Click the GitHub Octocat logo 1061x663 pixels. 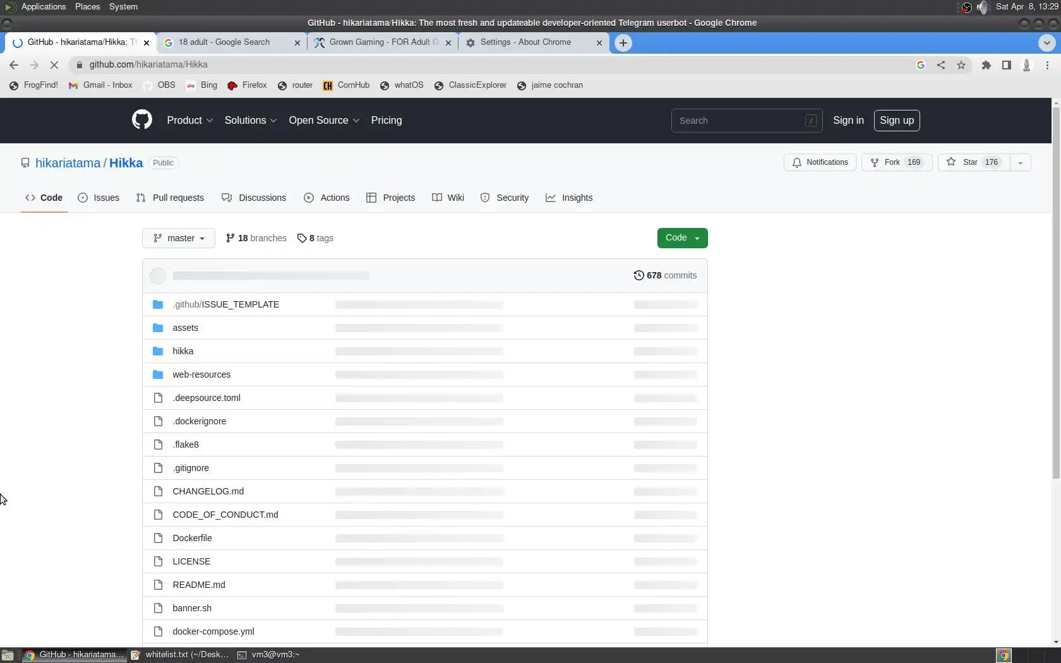[142, 120]
